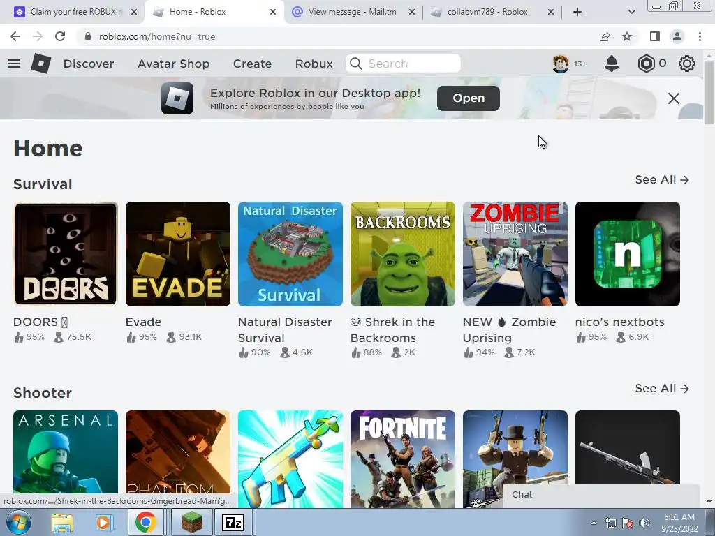Open the Robux menu item
This screenshot has width=715, height=536.
coord(314,64)
